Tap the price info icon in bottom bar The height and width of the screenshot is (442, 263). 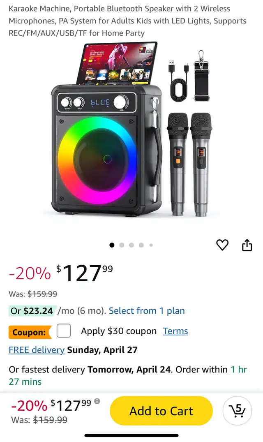click(x=97, y=401)
